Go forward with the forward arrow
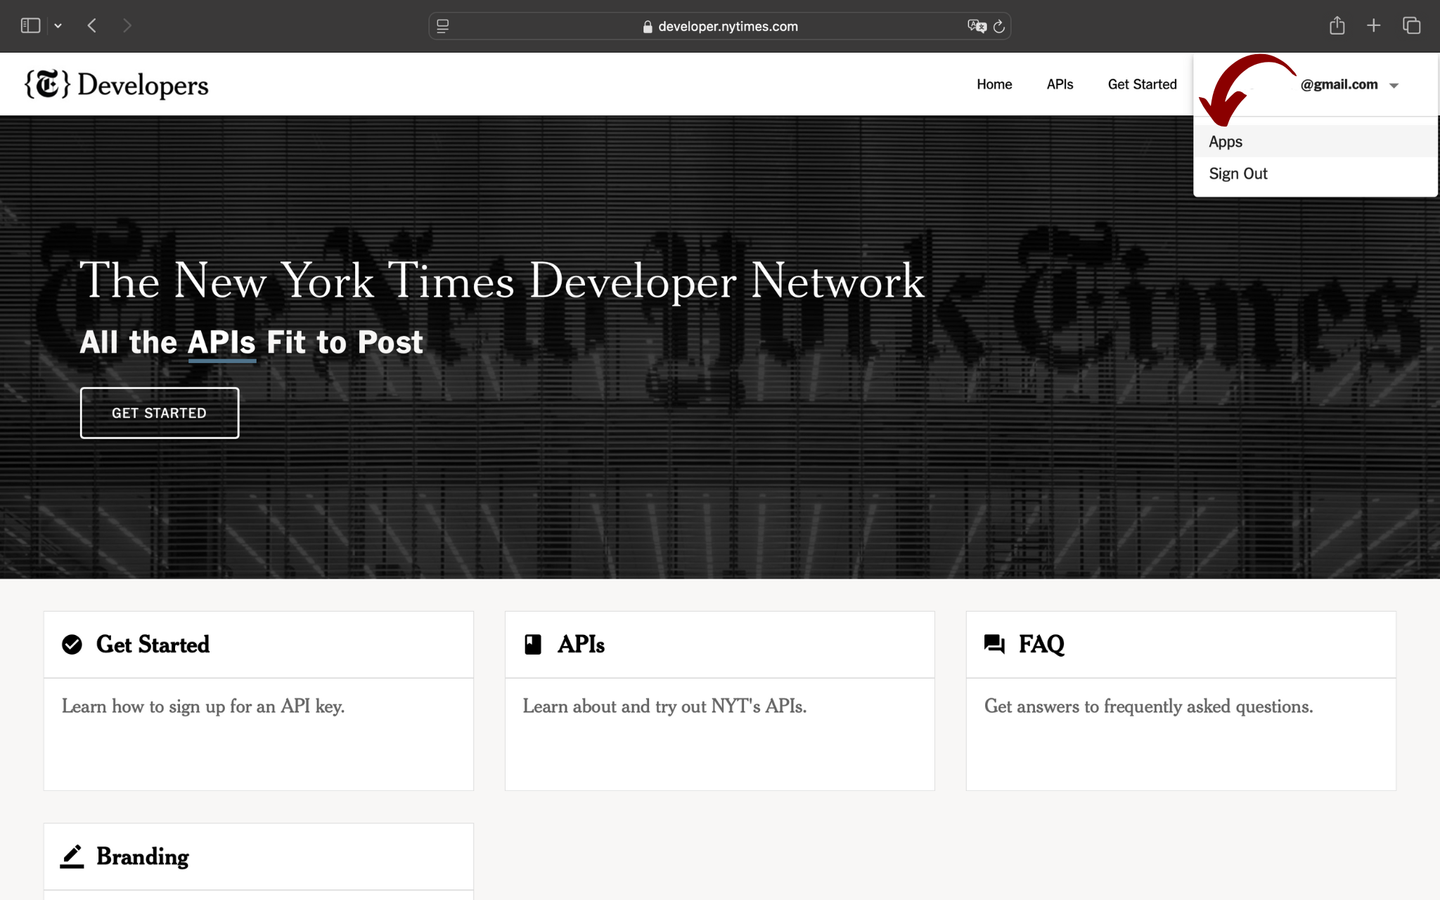 click(127, 26)
